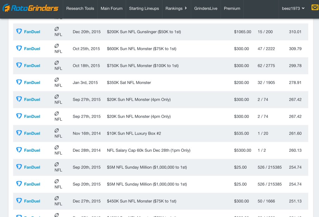Open the Premium page
This screenshot has height=217, width=319.
pyautogui.click(x=232, y=8)
